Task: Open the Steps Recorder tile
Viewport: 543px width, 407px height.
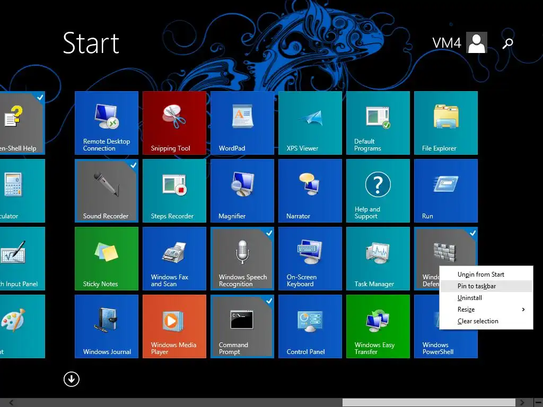Action: tap(174, 191)
